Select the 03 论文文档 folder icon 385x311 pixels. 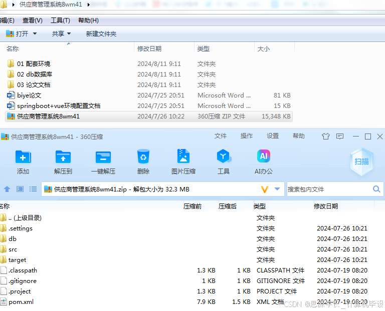pos(11,84)
